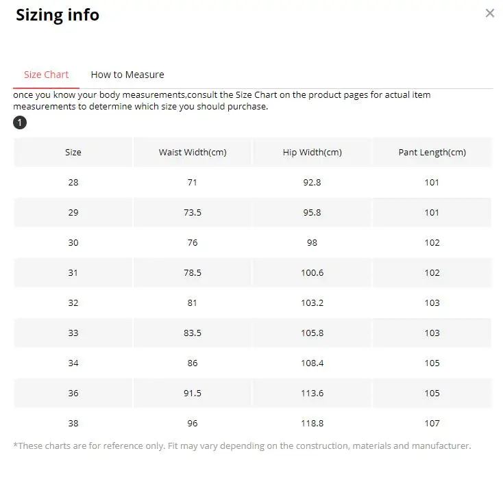Click size 34 in the chart
Viewport: 503px width, 477px height.
(x=73, y=363)
